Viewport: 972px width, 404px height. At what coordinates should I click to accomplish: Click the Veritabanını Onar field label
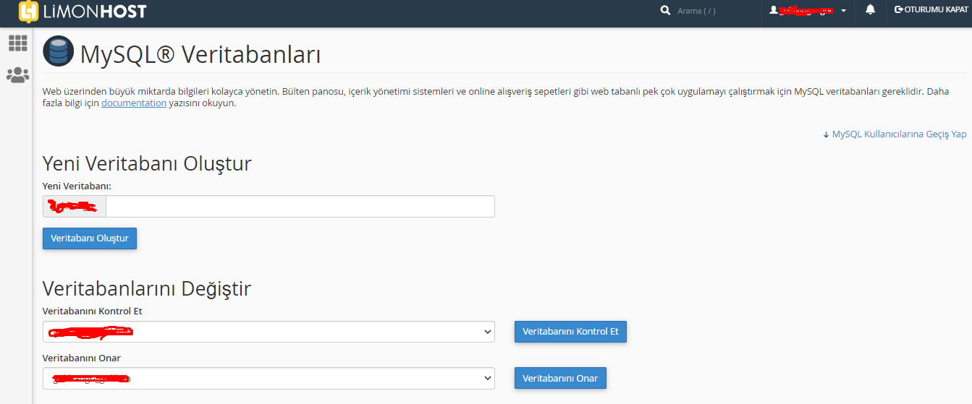coord(82,358)
